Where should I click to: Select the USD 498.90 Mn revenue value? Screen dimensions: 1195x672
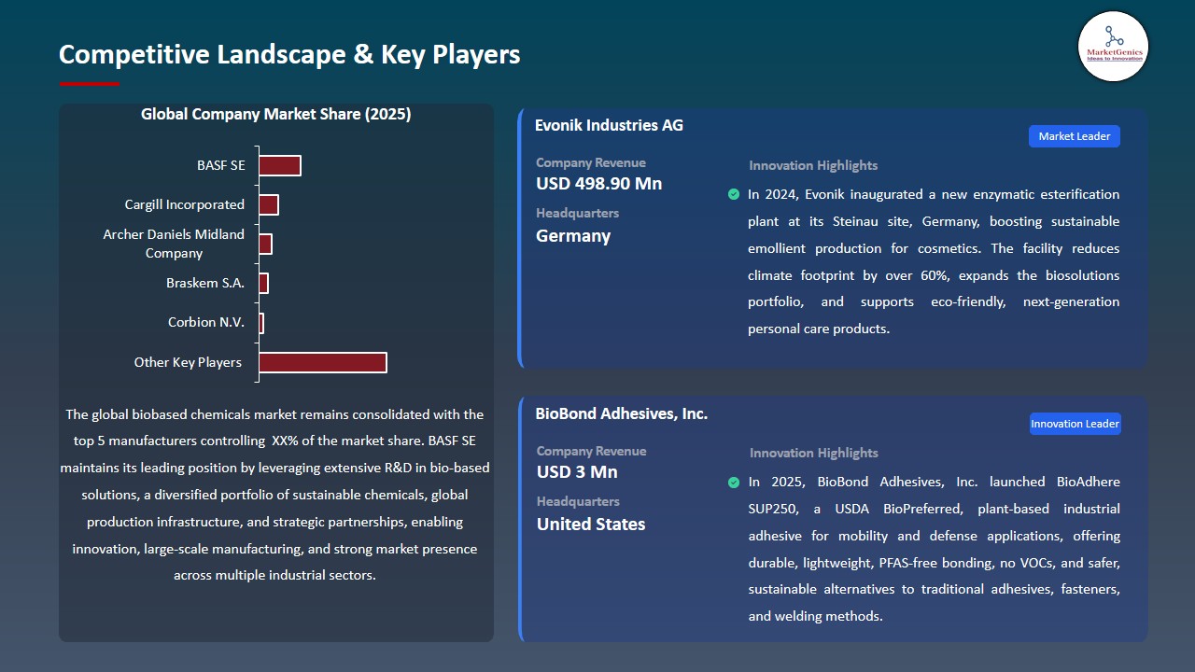click(598, 184)
